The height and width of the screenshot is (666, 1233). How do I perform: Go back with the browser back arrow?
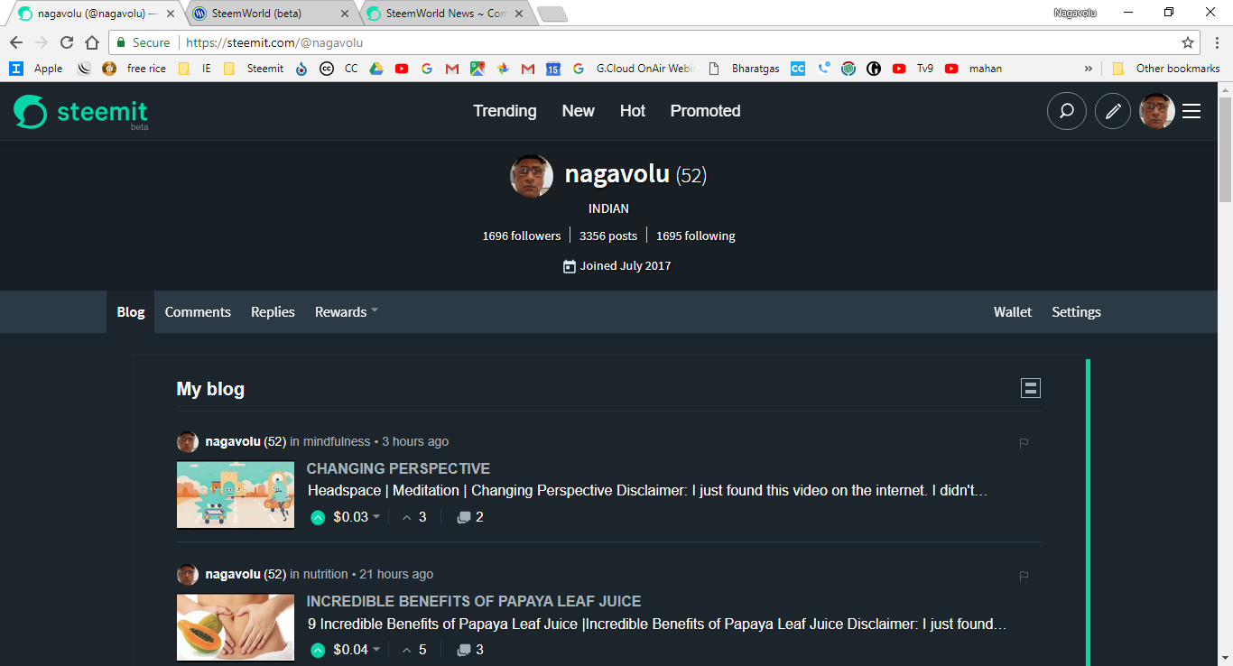[16, 42]
